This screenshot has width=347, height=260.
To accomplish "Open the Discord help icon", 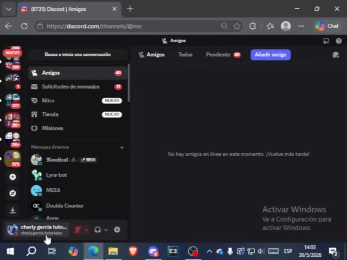I will [338, 41].
